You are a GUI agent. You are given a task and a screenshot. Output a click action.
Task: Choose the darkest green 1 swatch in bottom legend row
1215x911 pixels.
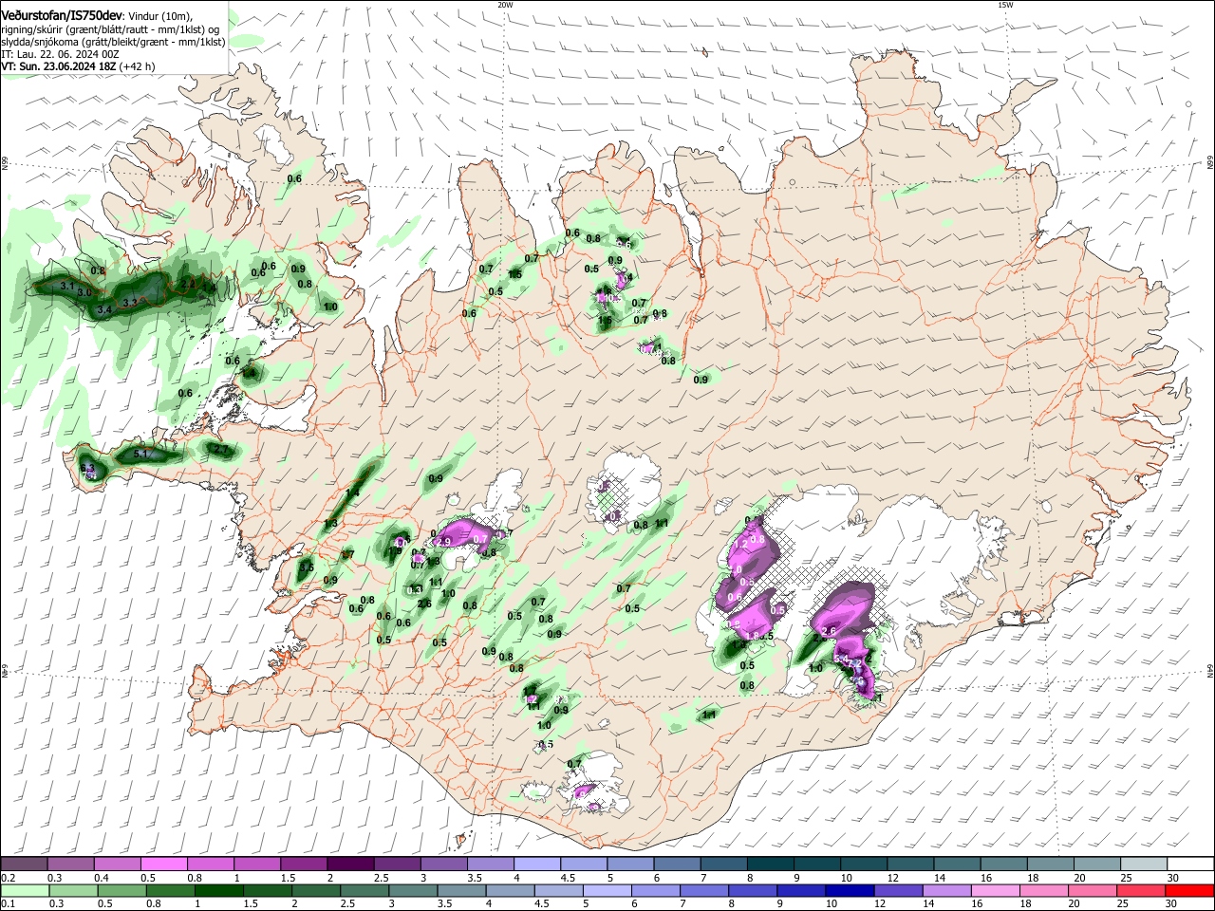(x=218, y=890)
